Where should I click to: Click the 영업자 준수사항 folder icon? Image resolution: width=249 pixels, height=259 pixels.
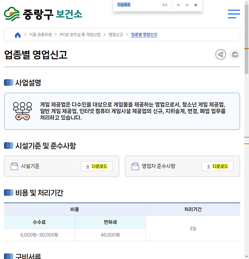pos(135,166)
